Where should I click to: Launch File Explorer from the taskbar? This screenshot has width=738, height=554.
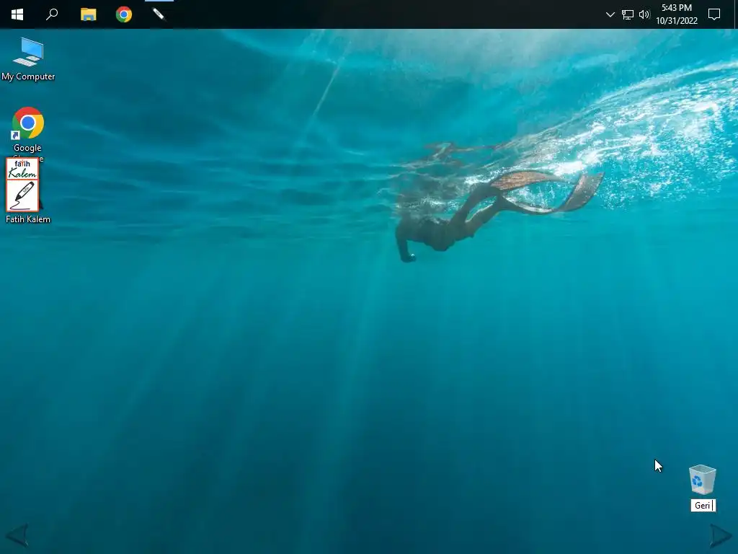88,14
